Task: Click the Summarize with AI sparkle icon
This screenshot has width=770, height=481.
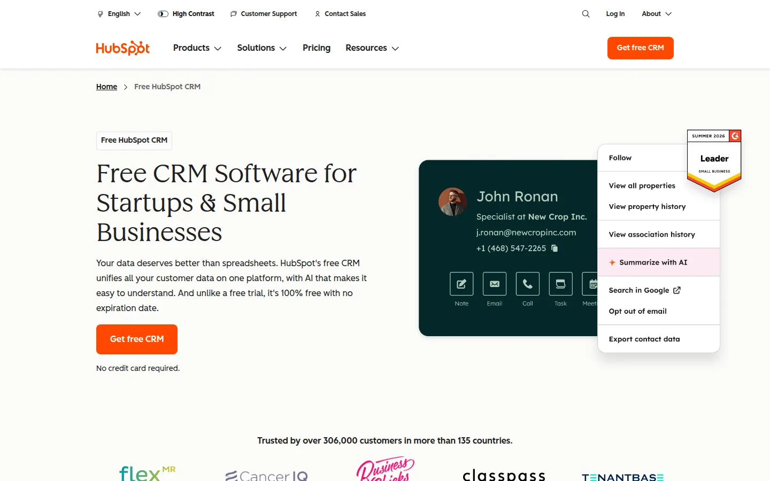Action: point(612,262)
